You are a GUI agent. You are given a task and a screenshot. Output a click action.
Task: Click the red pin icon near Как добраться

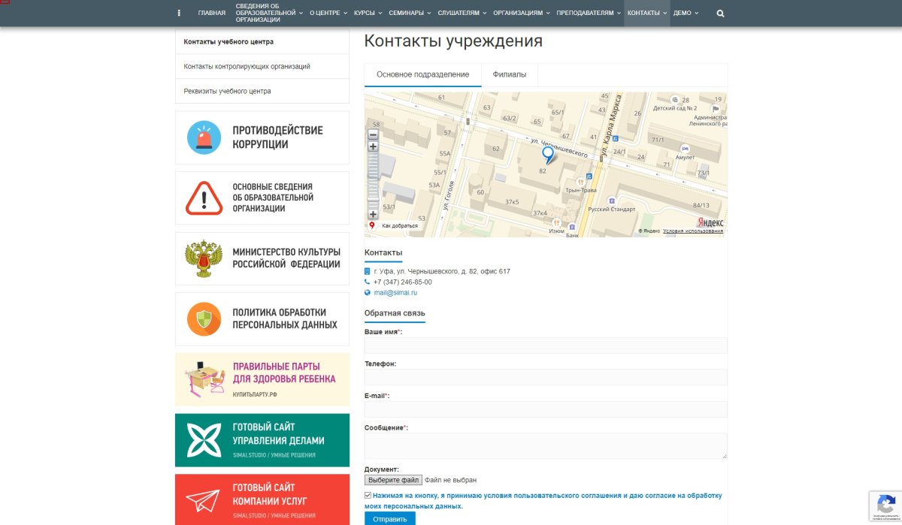click(371, 224)
